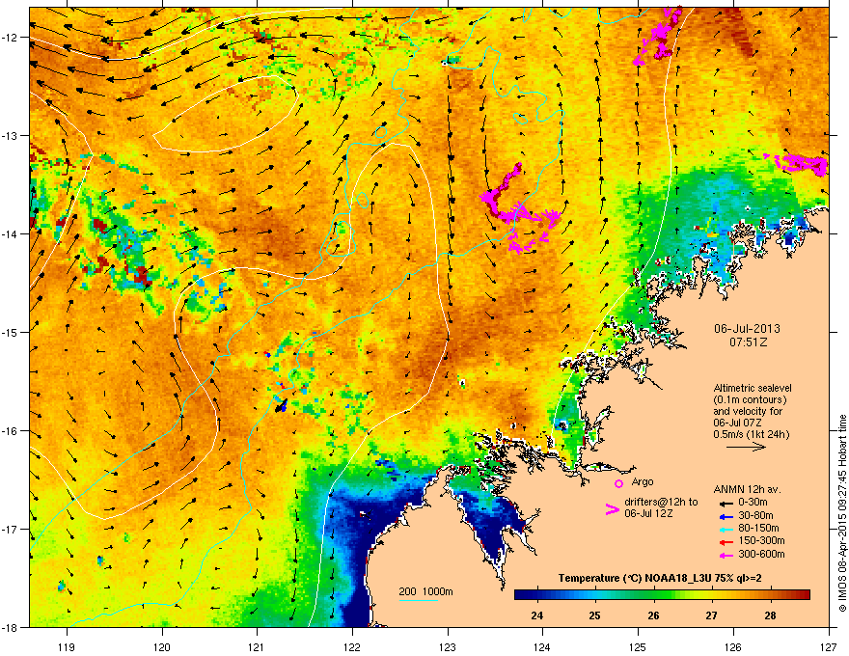Click the longitude axis label 127
The width and height of the screenshot is (849, 656).
point(829,646)
